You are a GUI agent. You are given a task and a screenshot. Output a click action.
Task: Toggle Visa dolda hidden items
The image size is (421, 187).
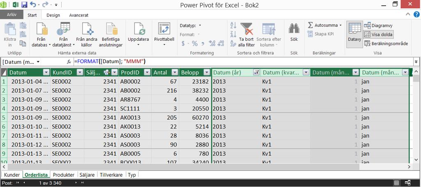point(379,35)
